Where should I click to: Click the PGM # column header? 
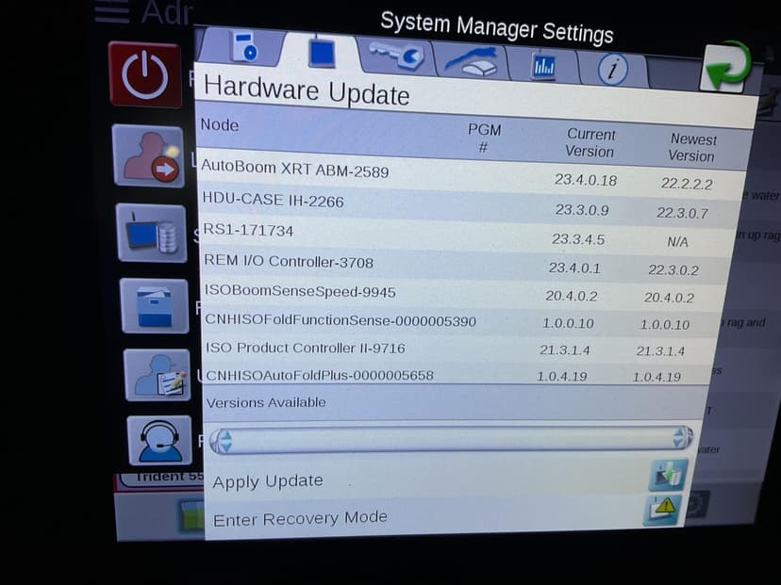click(x=484, y=138)
